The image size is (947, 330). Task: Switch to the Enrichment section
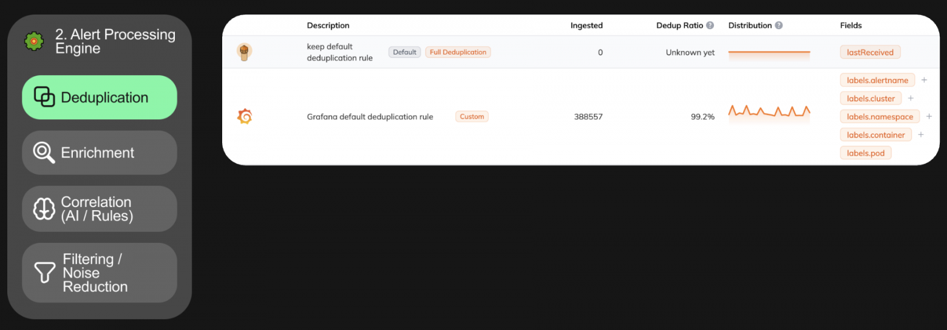pos(100,153)
